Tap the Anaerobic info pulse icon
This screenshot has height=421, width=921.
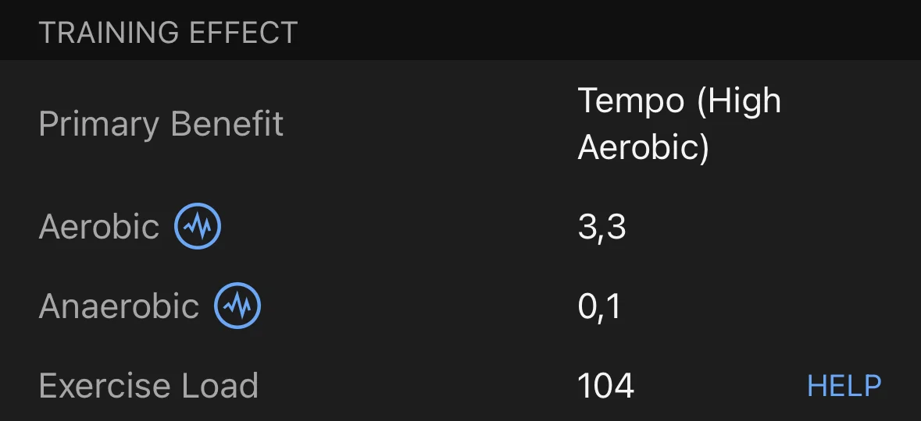[237, 306]
